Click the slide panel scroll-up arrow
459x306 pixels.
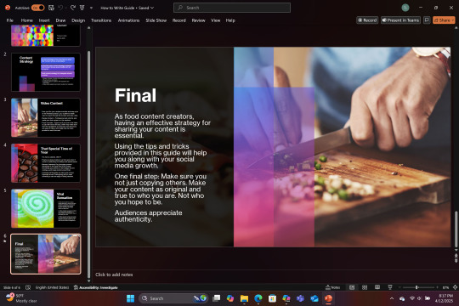click(x=88, y=28)
